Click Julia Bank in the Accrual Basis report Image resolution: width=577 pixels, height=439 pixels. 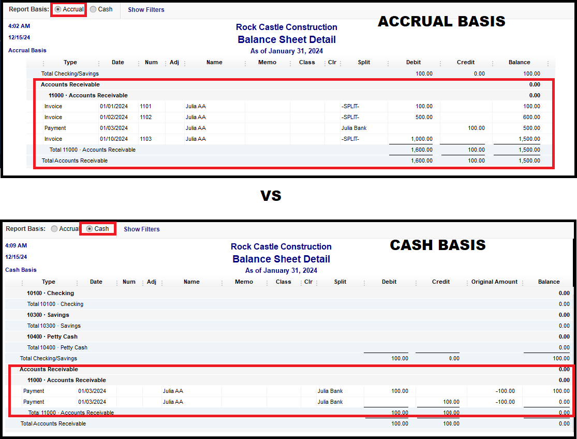354,128
